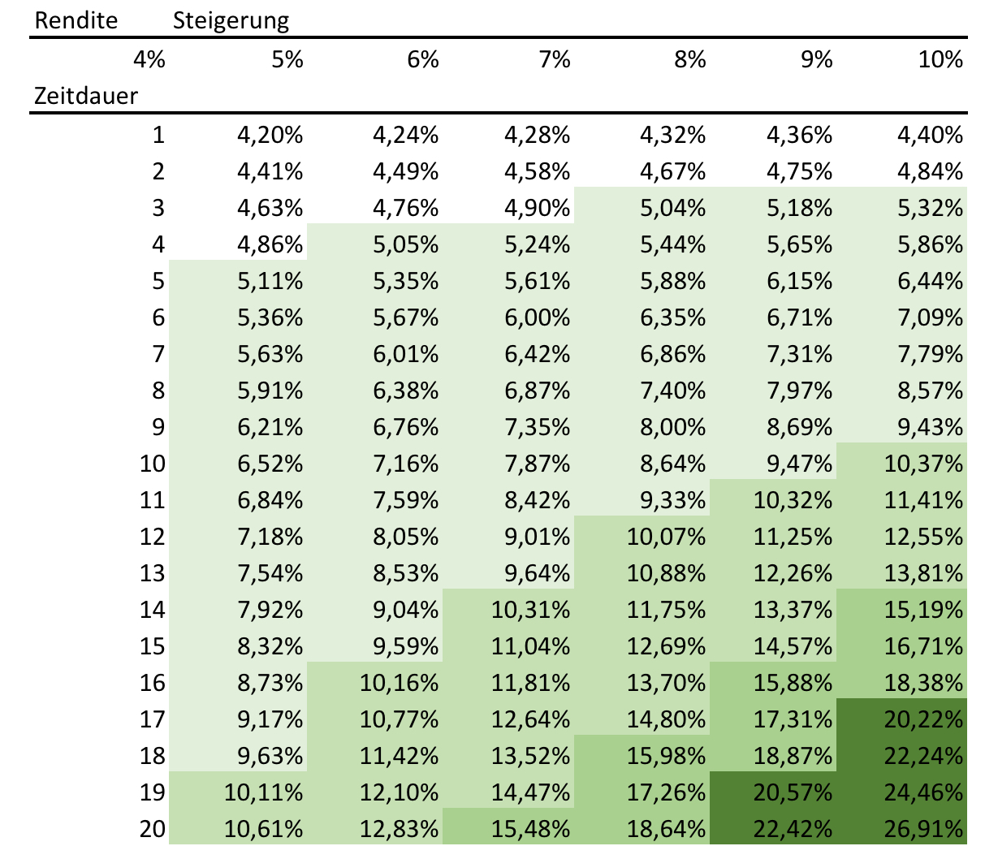Select the cell showing 8,00%
Image resolution: width=998 pixels, height=859 pixels.
click(x=672, y=427)
